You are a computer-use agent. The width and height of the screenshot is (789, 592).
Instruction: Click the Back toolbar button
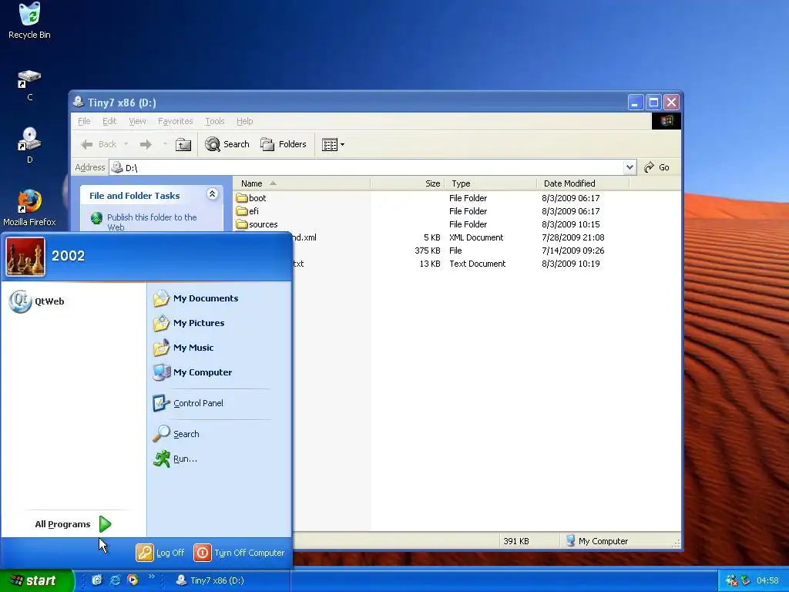tap(99, 144)
